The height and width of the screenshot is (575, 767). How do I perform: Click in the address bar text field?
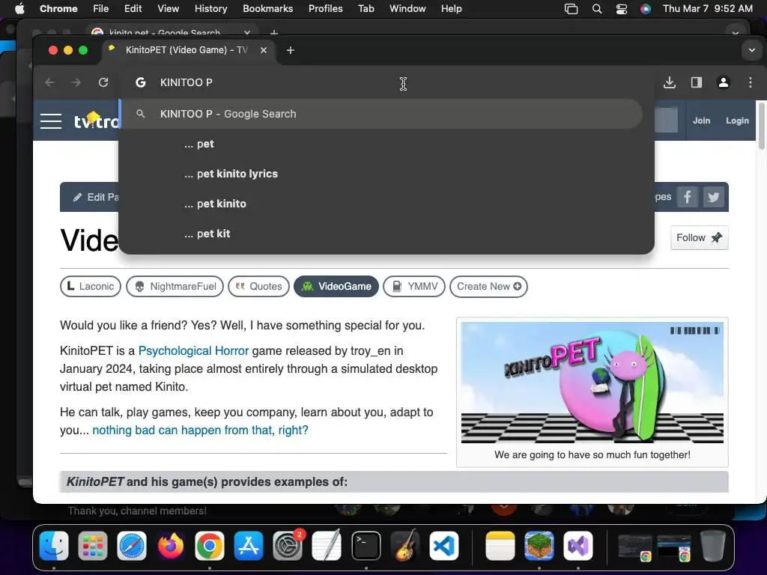386,82
